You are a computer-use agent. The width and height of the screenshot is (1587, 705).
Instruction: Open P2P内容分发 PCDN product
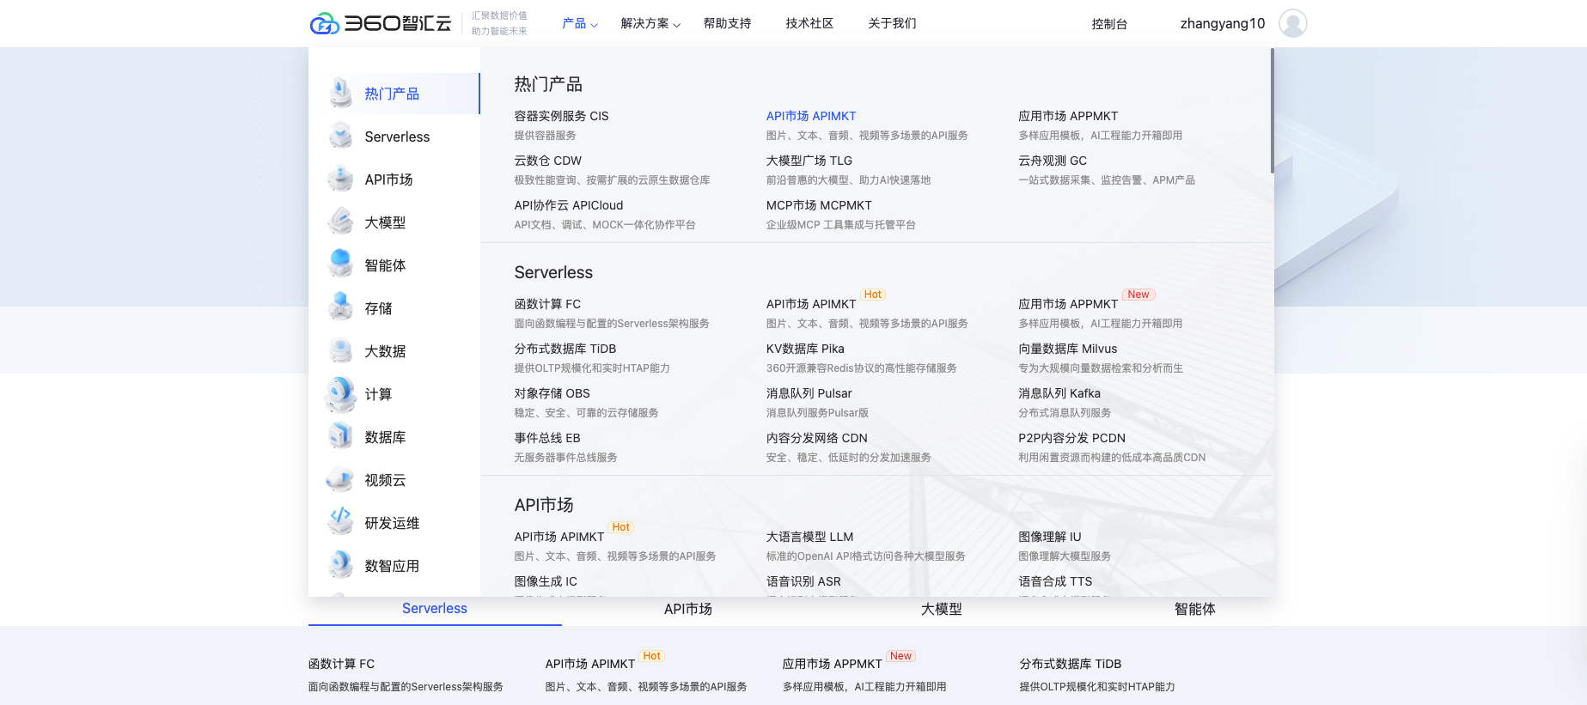1072,438
